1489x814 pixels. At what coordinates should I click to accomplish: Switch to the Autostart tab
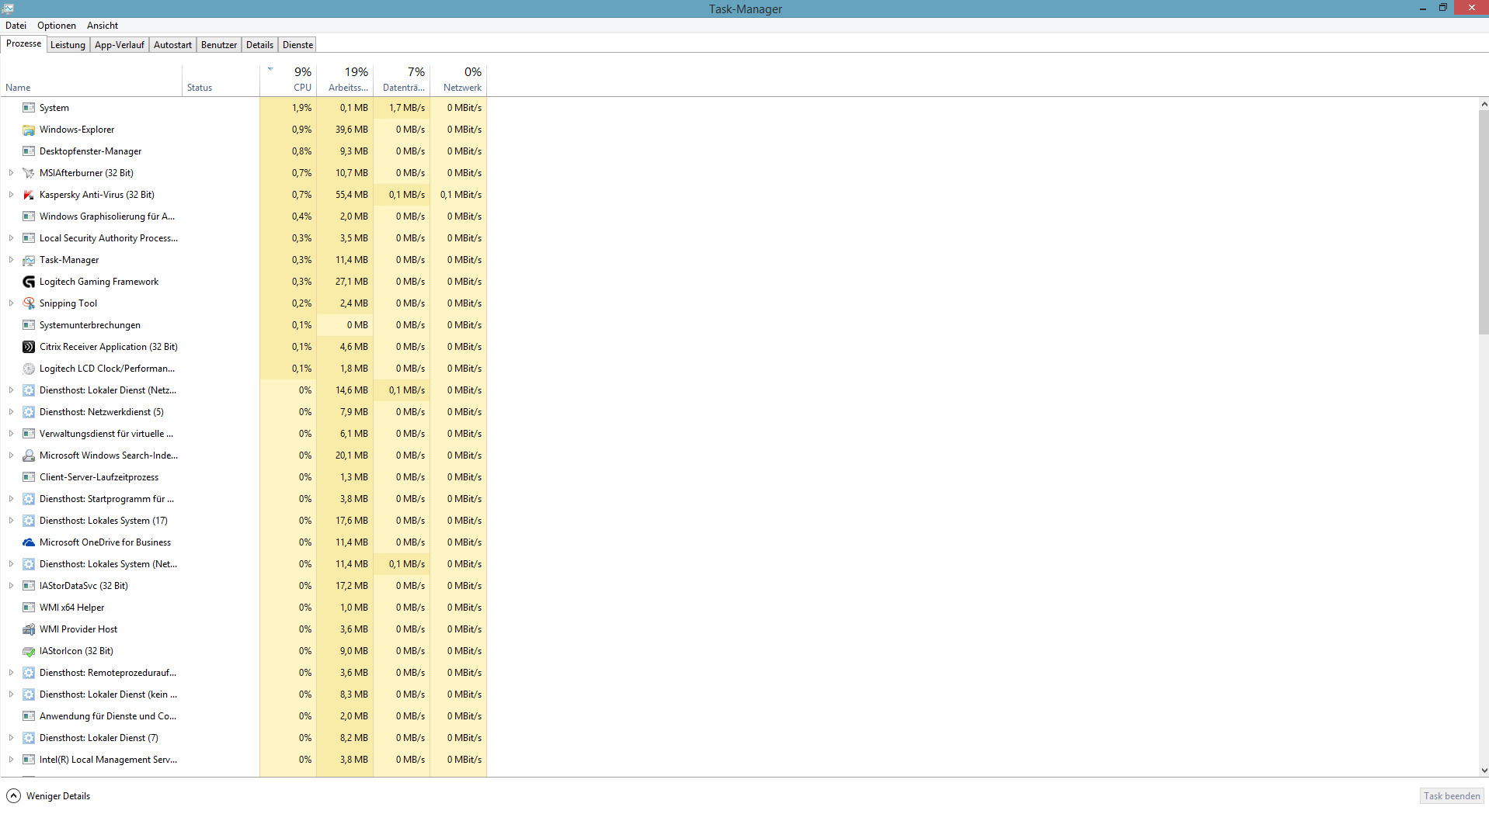[172, 45]
